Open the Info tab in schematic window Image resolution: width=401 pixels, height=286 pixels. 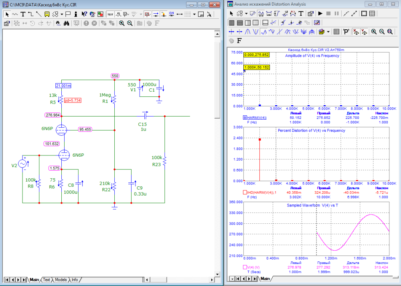pyautogui.click(x=75, y=280)
